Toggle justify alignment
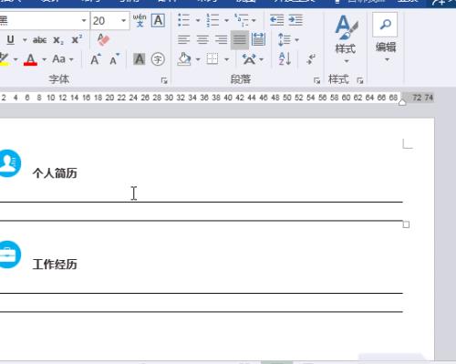 [240, 40]
